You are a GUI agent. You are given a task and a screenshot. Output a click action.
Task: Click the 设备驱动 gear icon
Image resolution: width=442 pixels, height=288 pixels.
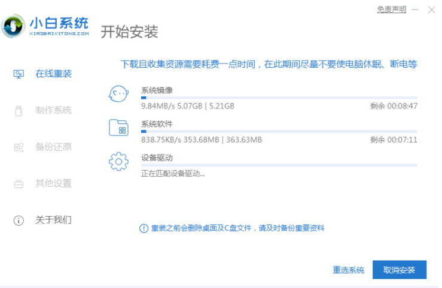[x=118, y=161]
